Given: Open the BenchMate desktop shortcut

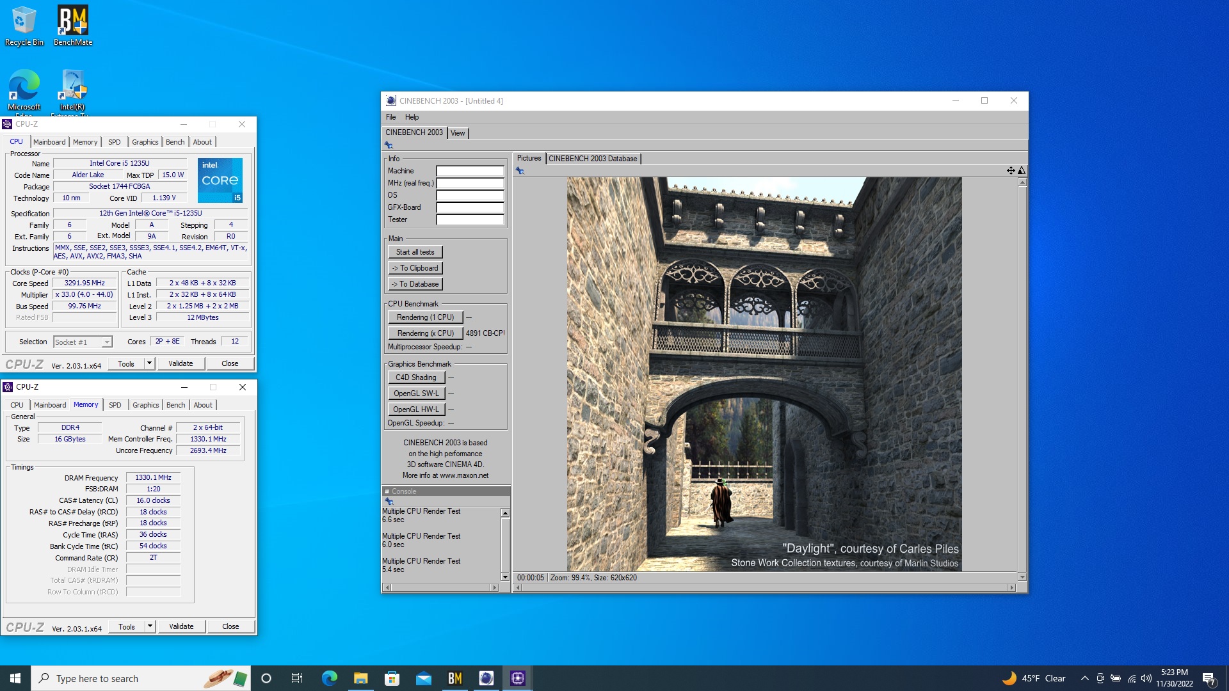Looking at the screenshot, I should pyautogui.click(x=73, y=26).
